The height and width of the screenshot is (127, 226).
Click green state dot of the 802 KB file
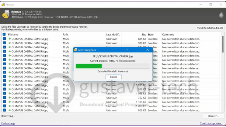(x=9, y=110)
